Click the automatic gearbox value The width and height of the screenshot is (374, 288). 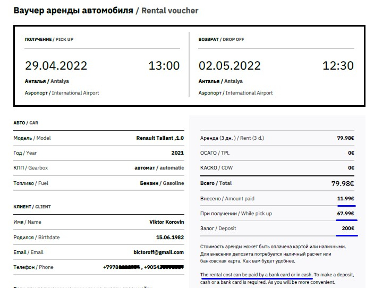tap(159, 168)
